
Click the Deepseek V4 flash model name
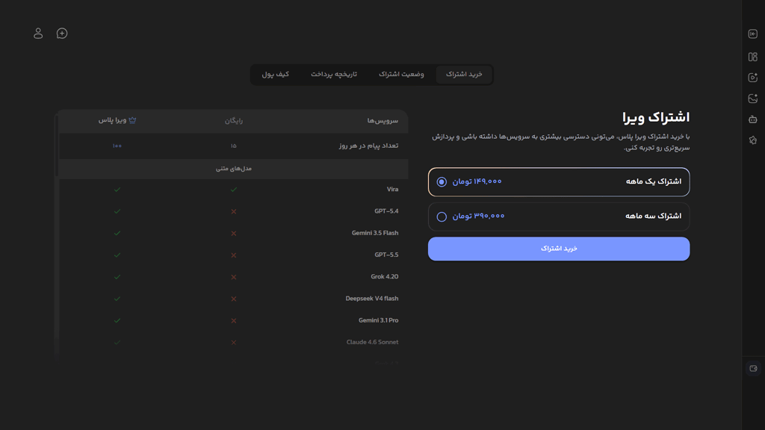pyautogui.click(x=372, y=299)
